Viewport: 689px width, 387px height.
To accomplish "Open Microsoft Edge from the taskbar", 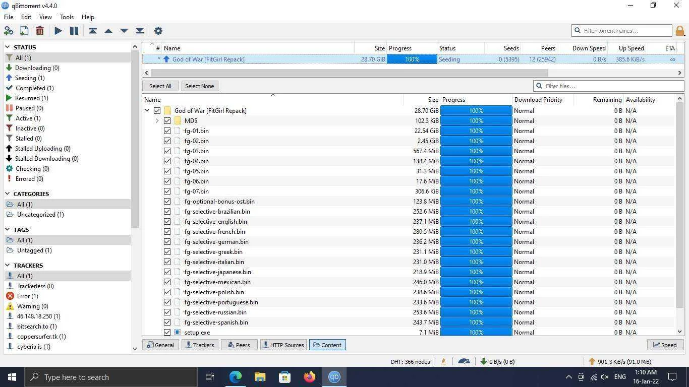I will (236, 377).
